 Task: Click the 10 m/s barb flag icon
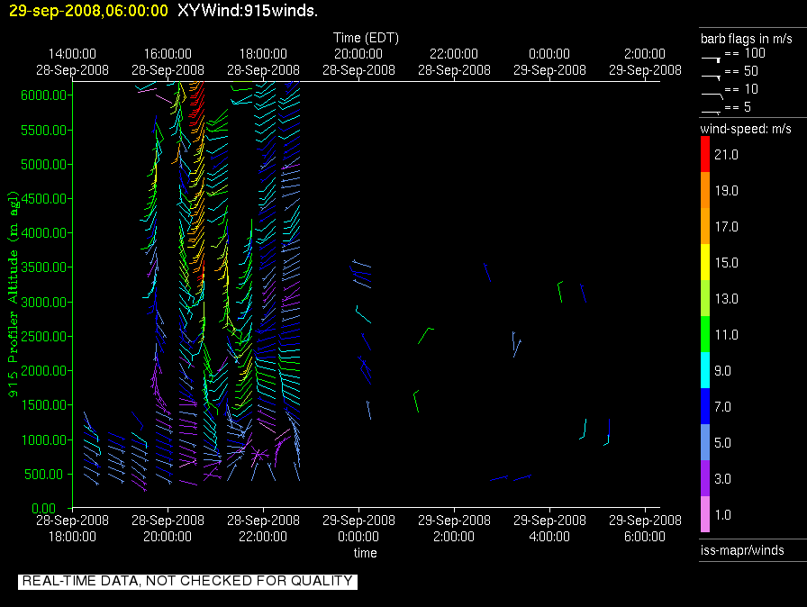712,95
